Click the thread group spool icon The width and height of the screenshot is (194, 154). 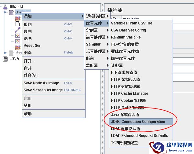point(12,13)
